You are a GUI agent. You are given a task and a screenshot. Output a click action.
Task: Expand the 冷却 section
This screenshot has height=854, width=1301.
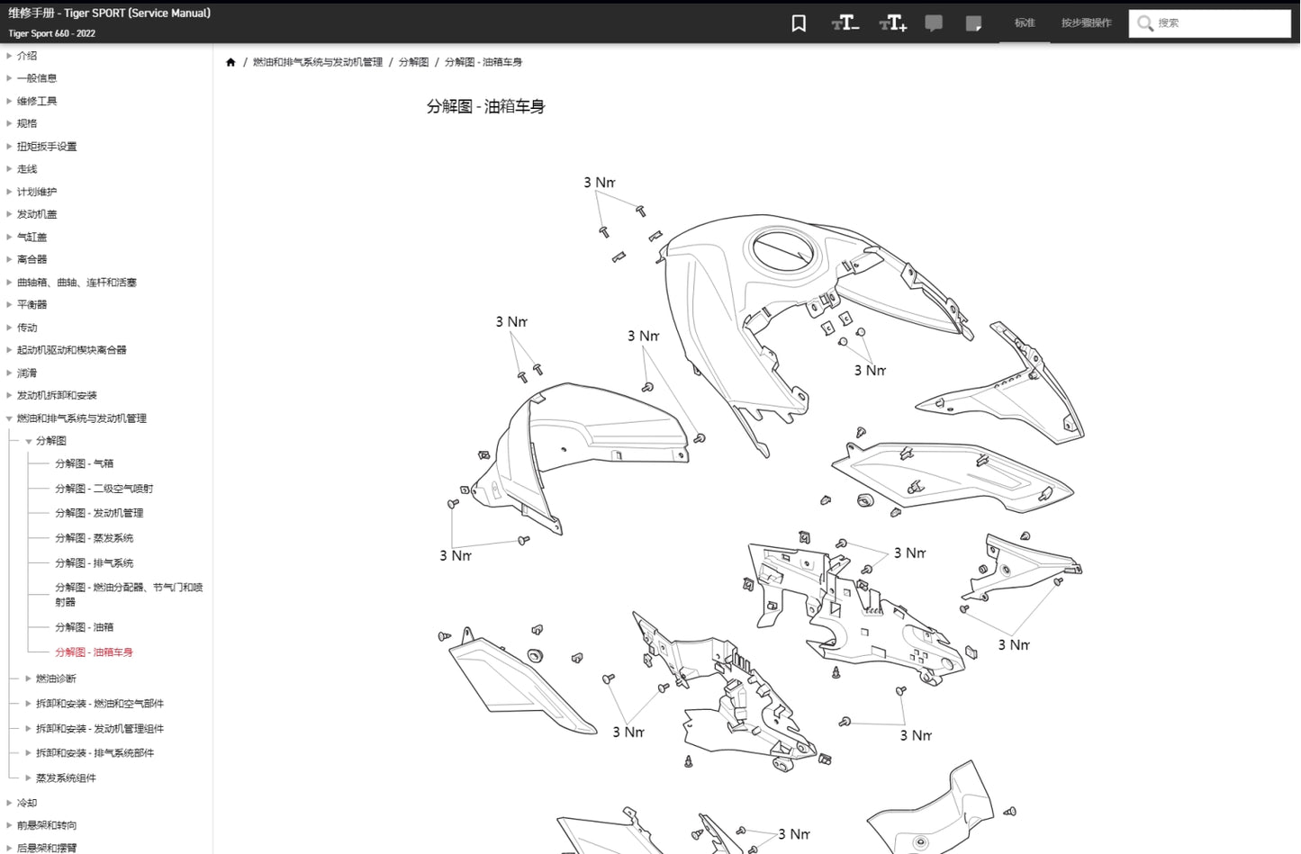click(x=8, y=802)
